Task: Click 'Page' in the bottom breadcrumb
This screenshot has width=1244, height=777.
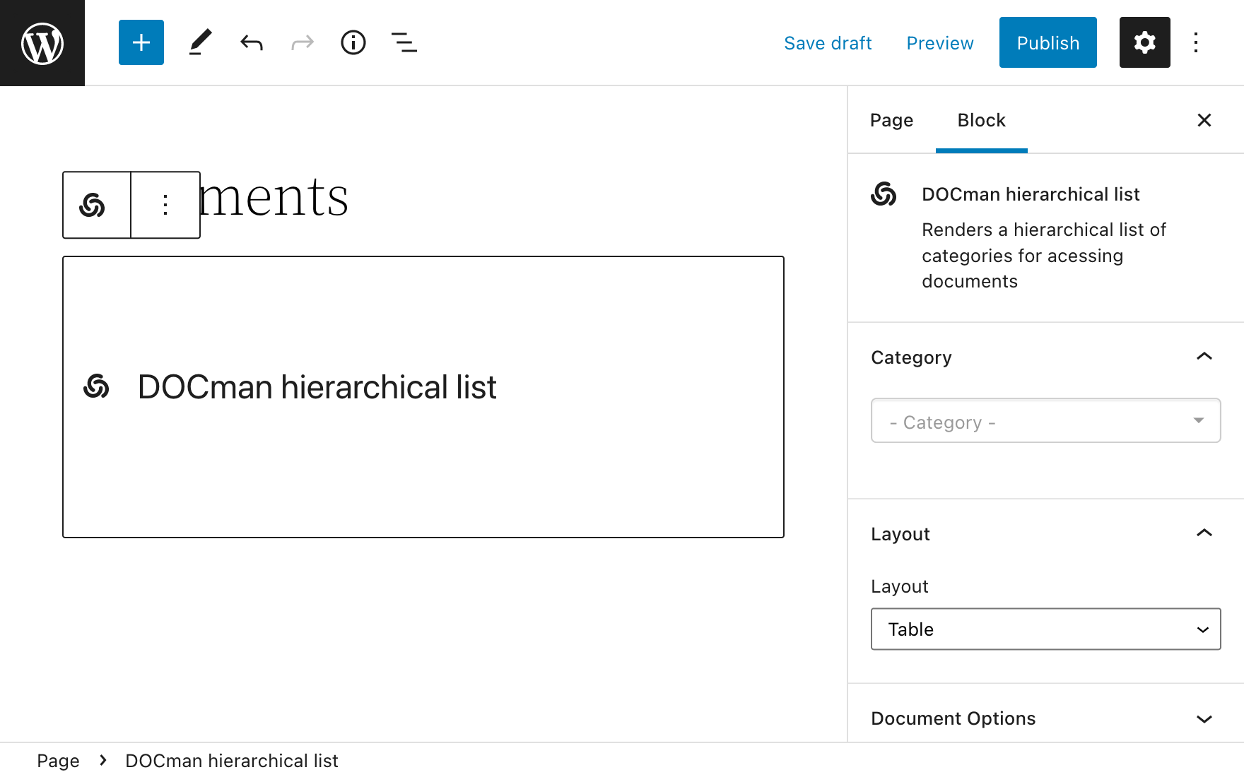Action: [58, 761]
